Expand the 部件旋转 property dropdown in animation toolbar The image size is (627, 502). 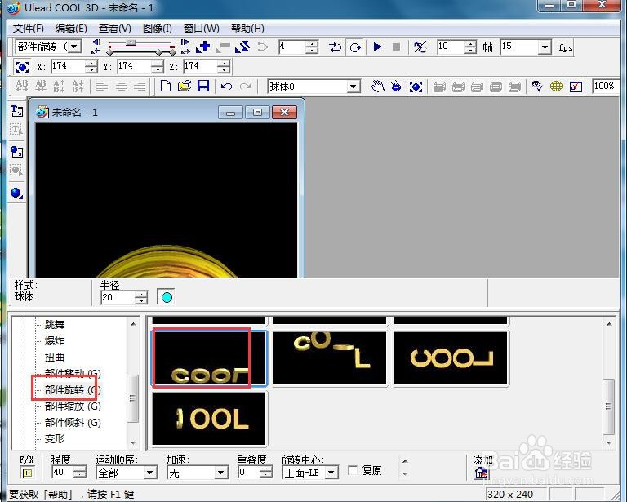(74, 47)
